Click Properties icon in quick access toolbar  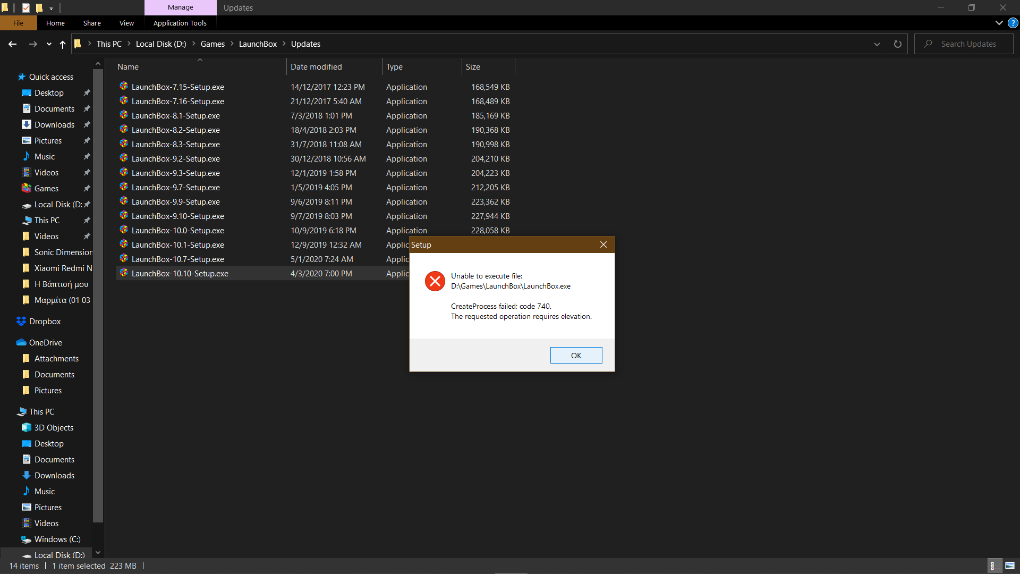pos(25,8)
